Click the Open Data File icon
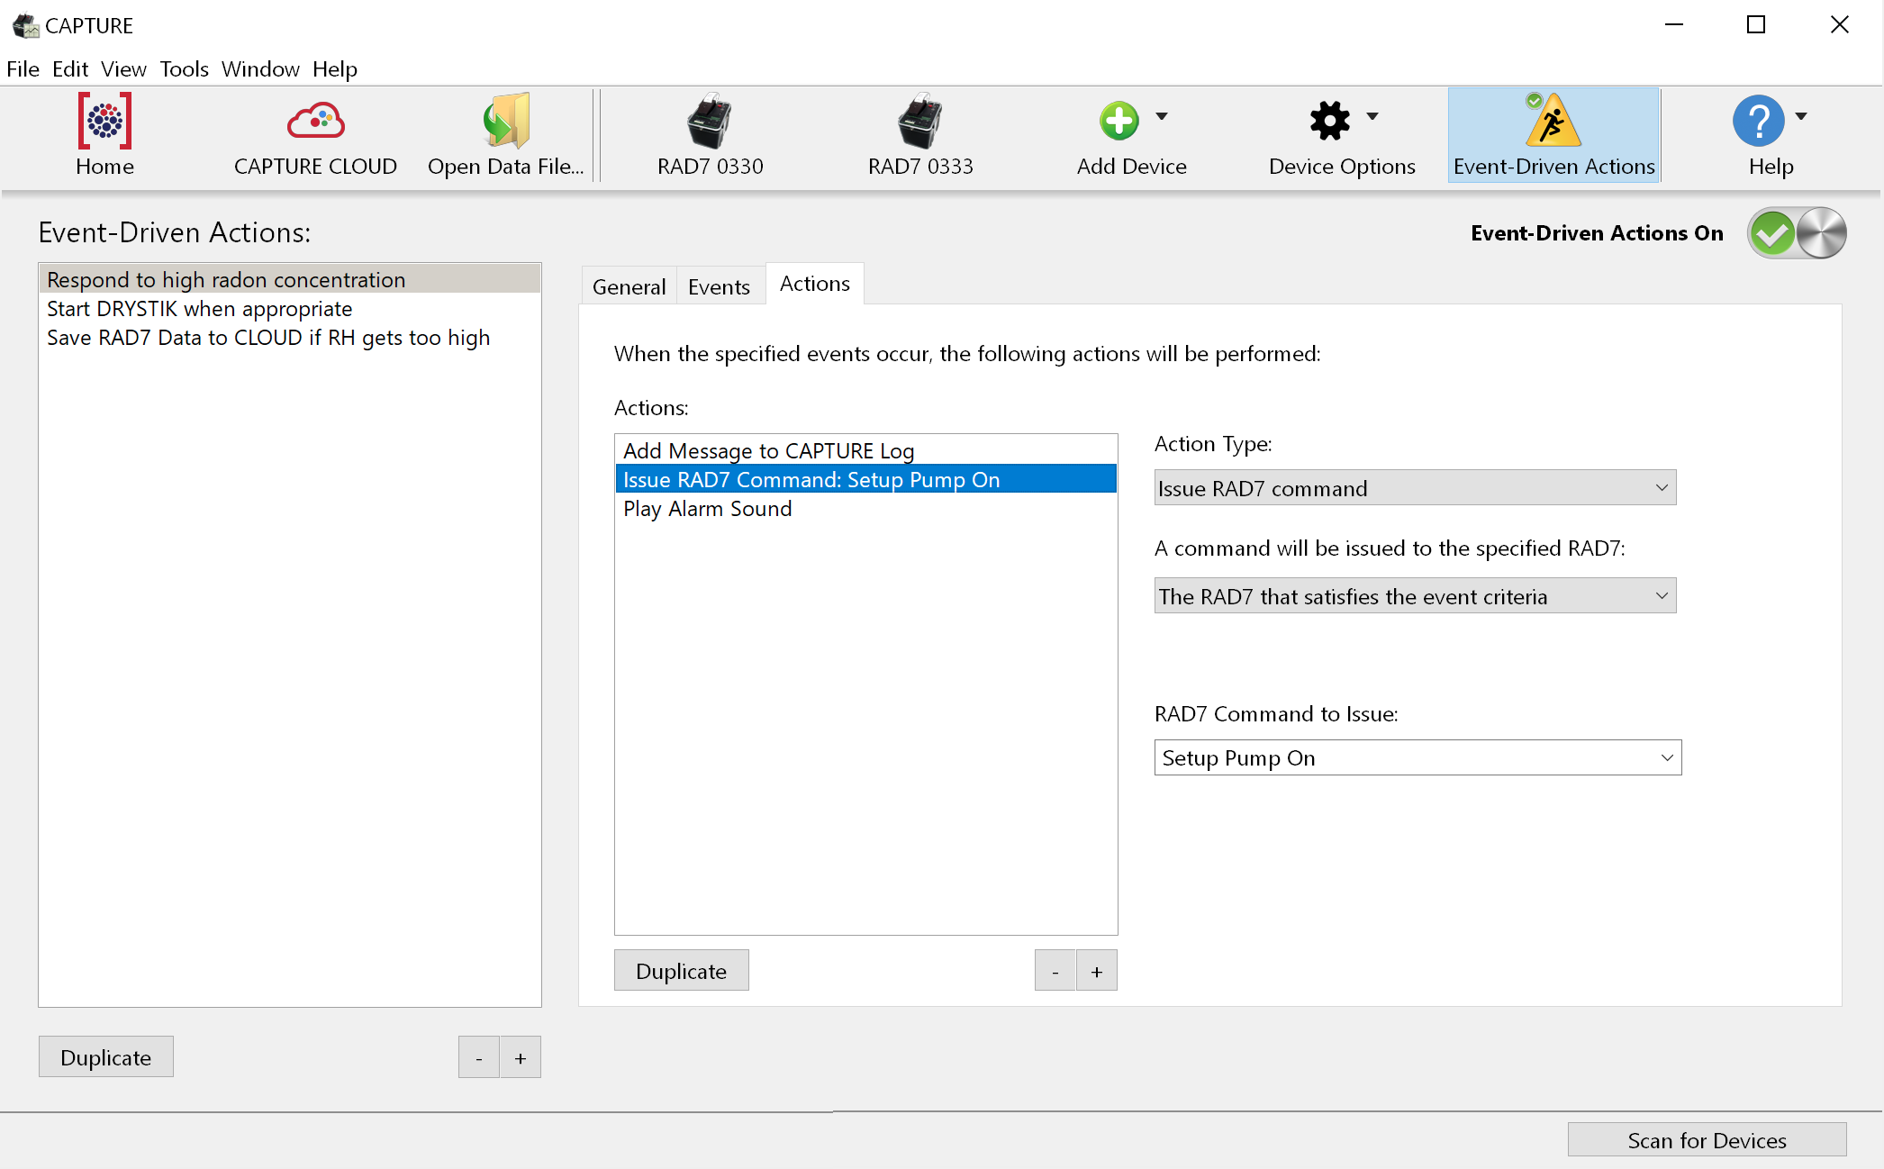Viewport: 1884px width, 1169px height. click(505, 122)
